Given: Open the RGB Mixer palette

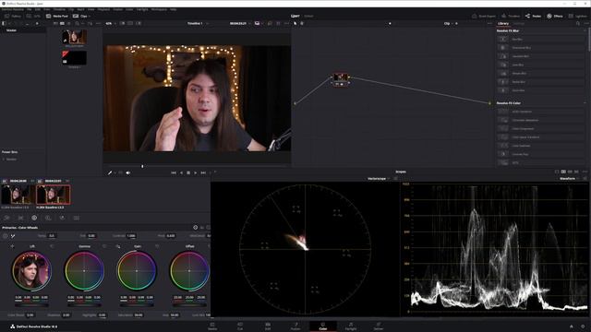Looking at the screenshot, I should coord(62,218).
